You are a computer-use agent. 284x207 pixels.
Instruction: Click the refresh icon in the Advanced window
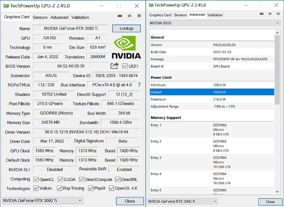270,14
